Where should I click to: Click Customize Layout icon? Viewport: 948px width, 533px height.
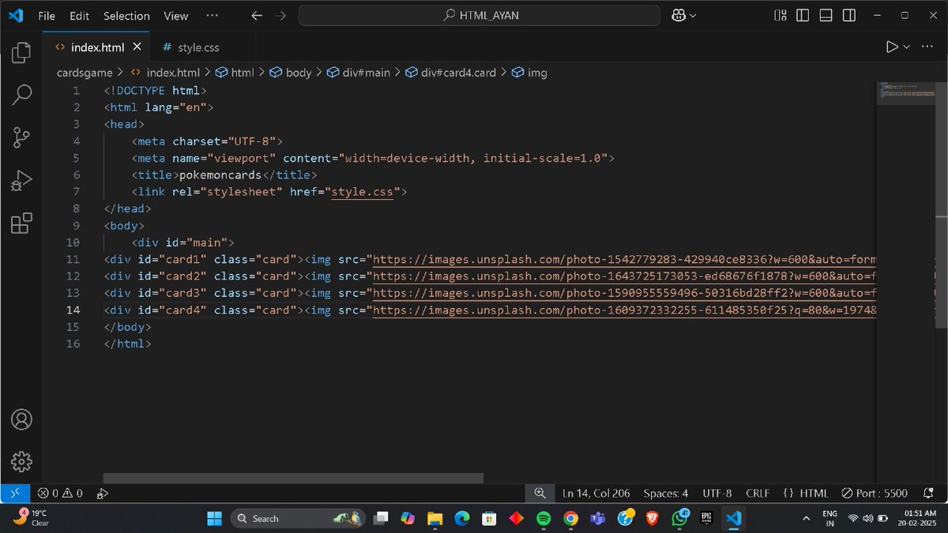tap(781, 15)
